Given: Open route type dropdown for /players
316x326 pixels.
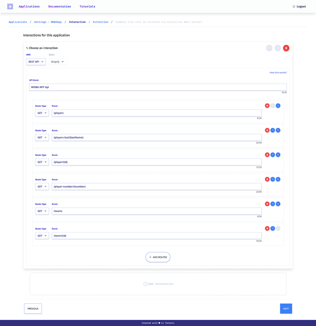Looking at the screenshot, I should [42, 113].
